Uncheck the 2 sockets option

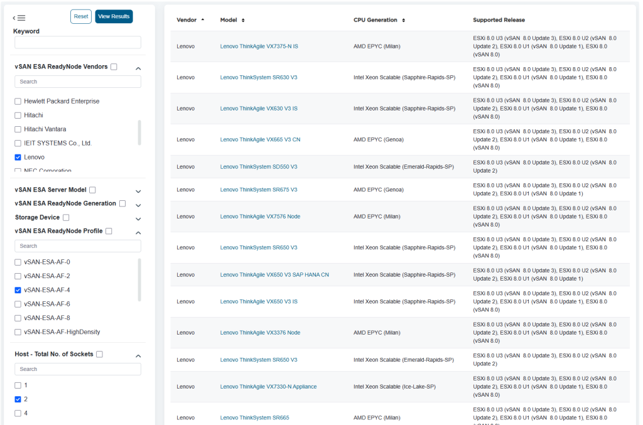pyautogui.click(x=18, y=399)
